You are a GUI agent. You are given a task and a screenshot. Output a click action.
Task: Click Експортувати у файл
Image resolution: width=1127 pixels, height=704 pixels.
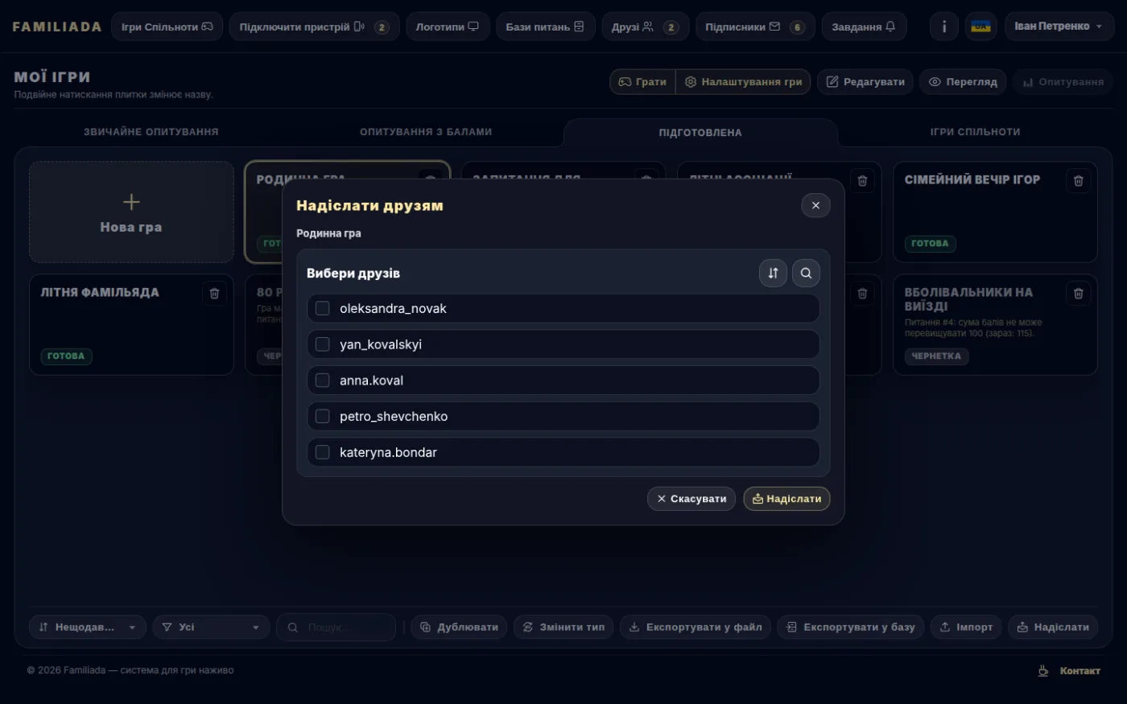(x=696, y=628)
